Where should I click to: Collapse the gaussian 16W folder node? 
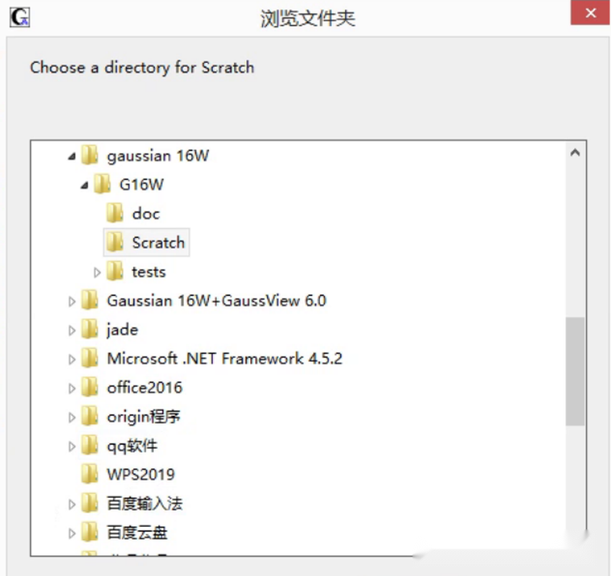point(72,157)
